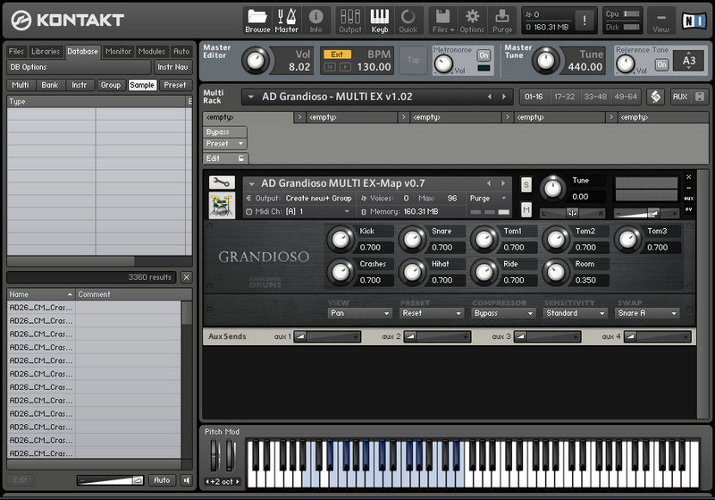The image size is (715, 500).
Task: Mute the AD Grandioso instrument
Action: click(526, 209)
